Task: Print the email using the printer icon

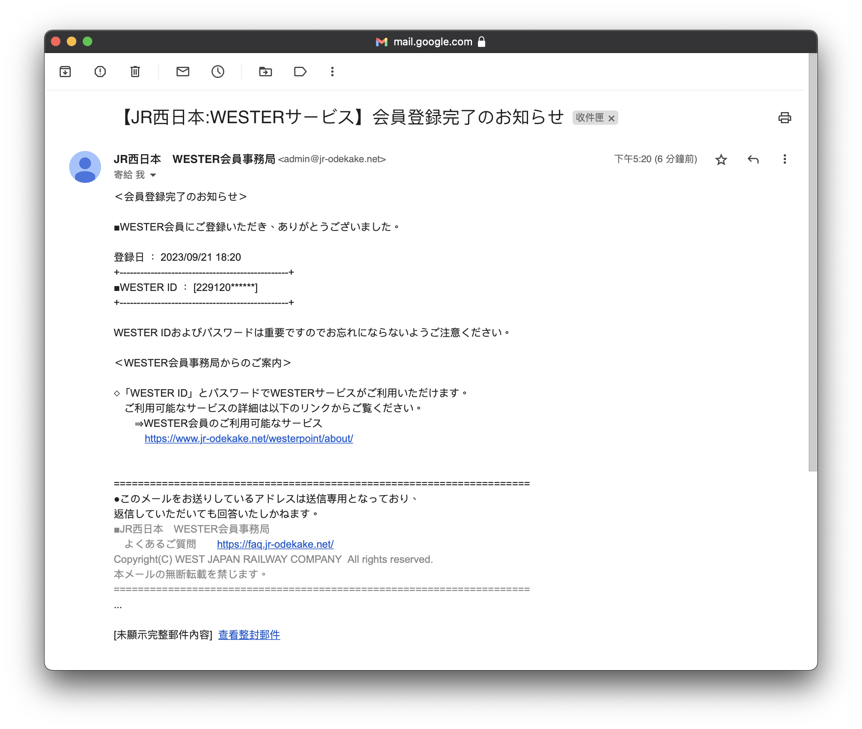Action: [x=784, y=118]
